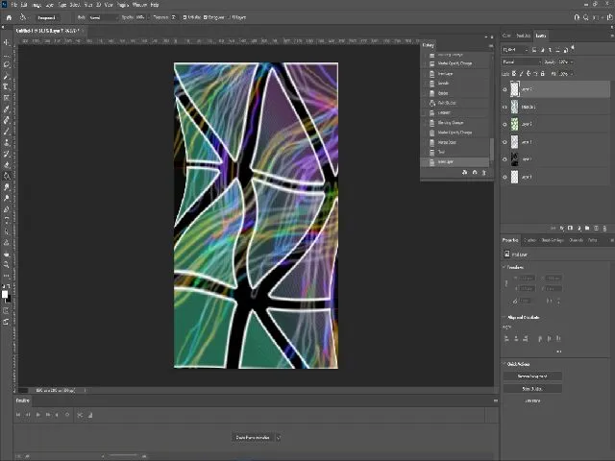Switch to the Brush Settings tab
The image size is (615, 461).
point(553,240)
